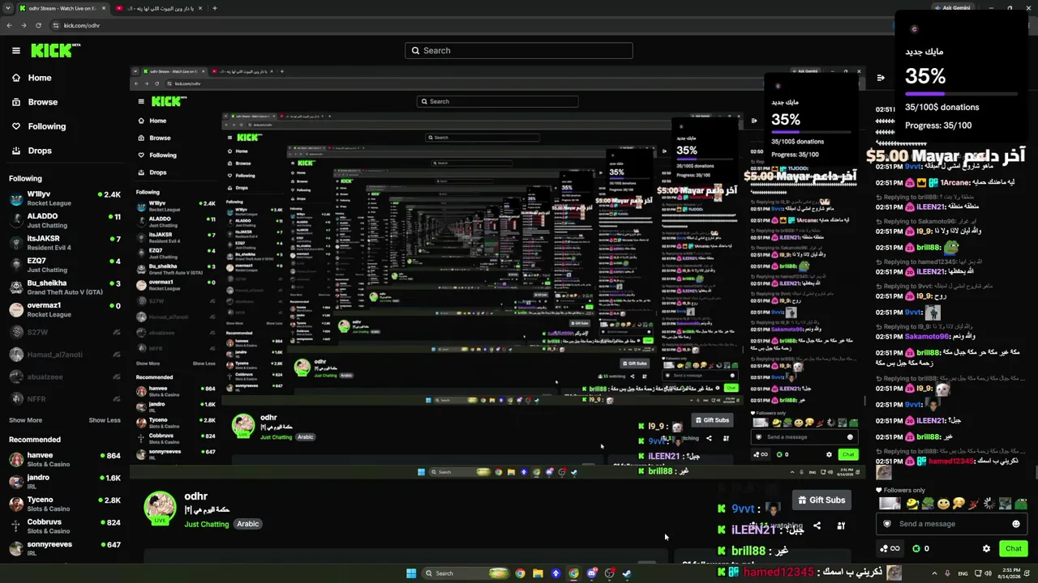
Task: Click the largest KICK logo at top left
Action: click(x=55, y=50)
